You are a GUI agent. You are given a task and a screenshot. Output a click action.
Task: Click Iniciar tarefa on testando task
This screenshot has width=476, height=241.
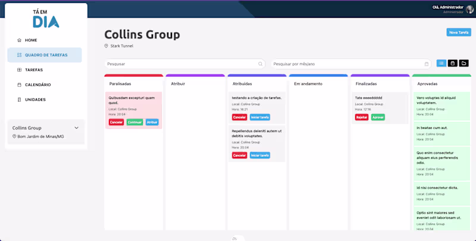[x=260, y=117]
